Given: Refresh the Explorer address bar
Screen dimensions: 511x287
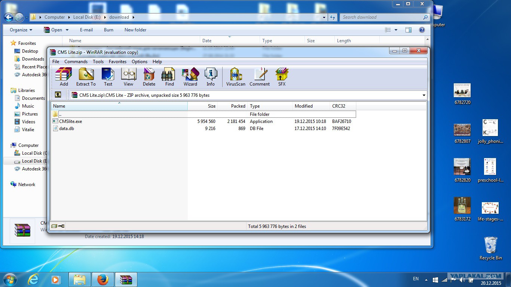Looking at the screenshot, I should coord(333,17).
